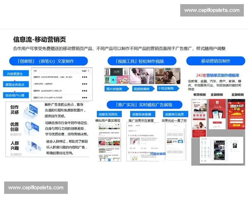Click the 个性定制类 arrow tag
Viewport: 248px width, 198px height.
pyautogui.click(x=168, y=88)
